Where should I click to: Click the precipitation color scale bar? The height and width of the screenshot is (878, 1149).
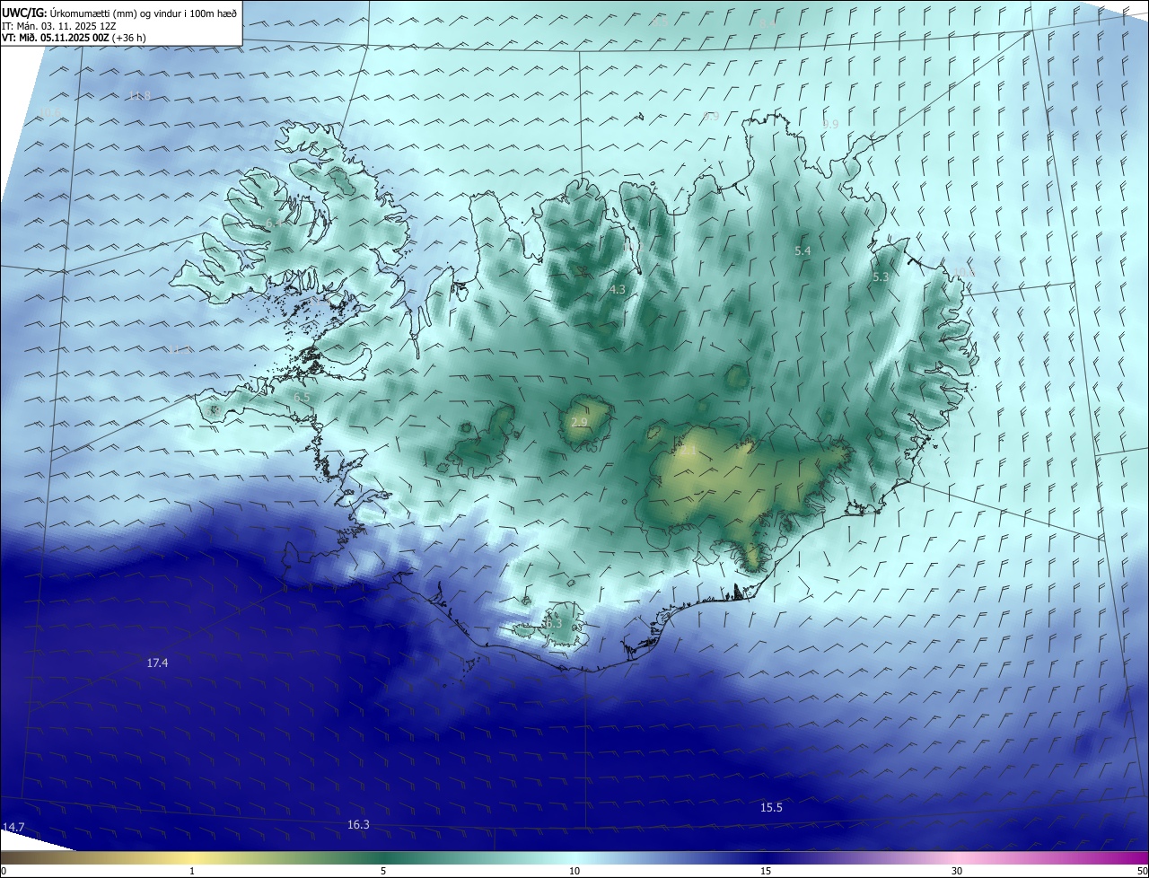(x=574, y=857)
